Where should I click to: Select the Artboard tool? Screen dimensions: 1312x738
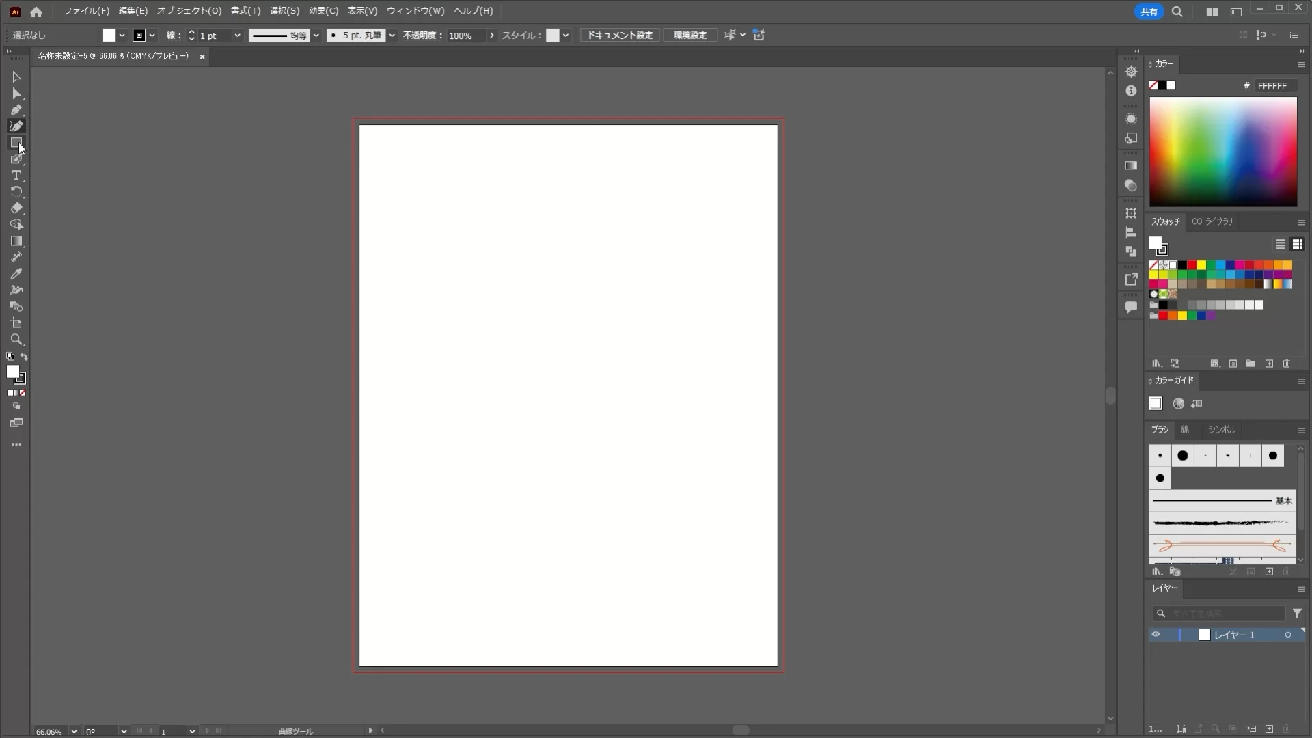point(16,323)
